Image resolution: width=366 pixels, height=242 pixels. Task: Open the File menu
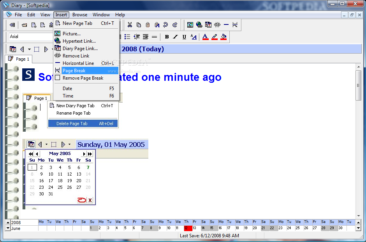pyautogui.click(x=18, y=15)
